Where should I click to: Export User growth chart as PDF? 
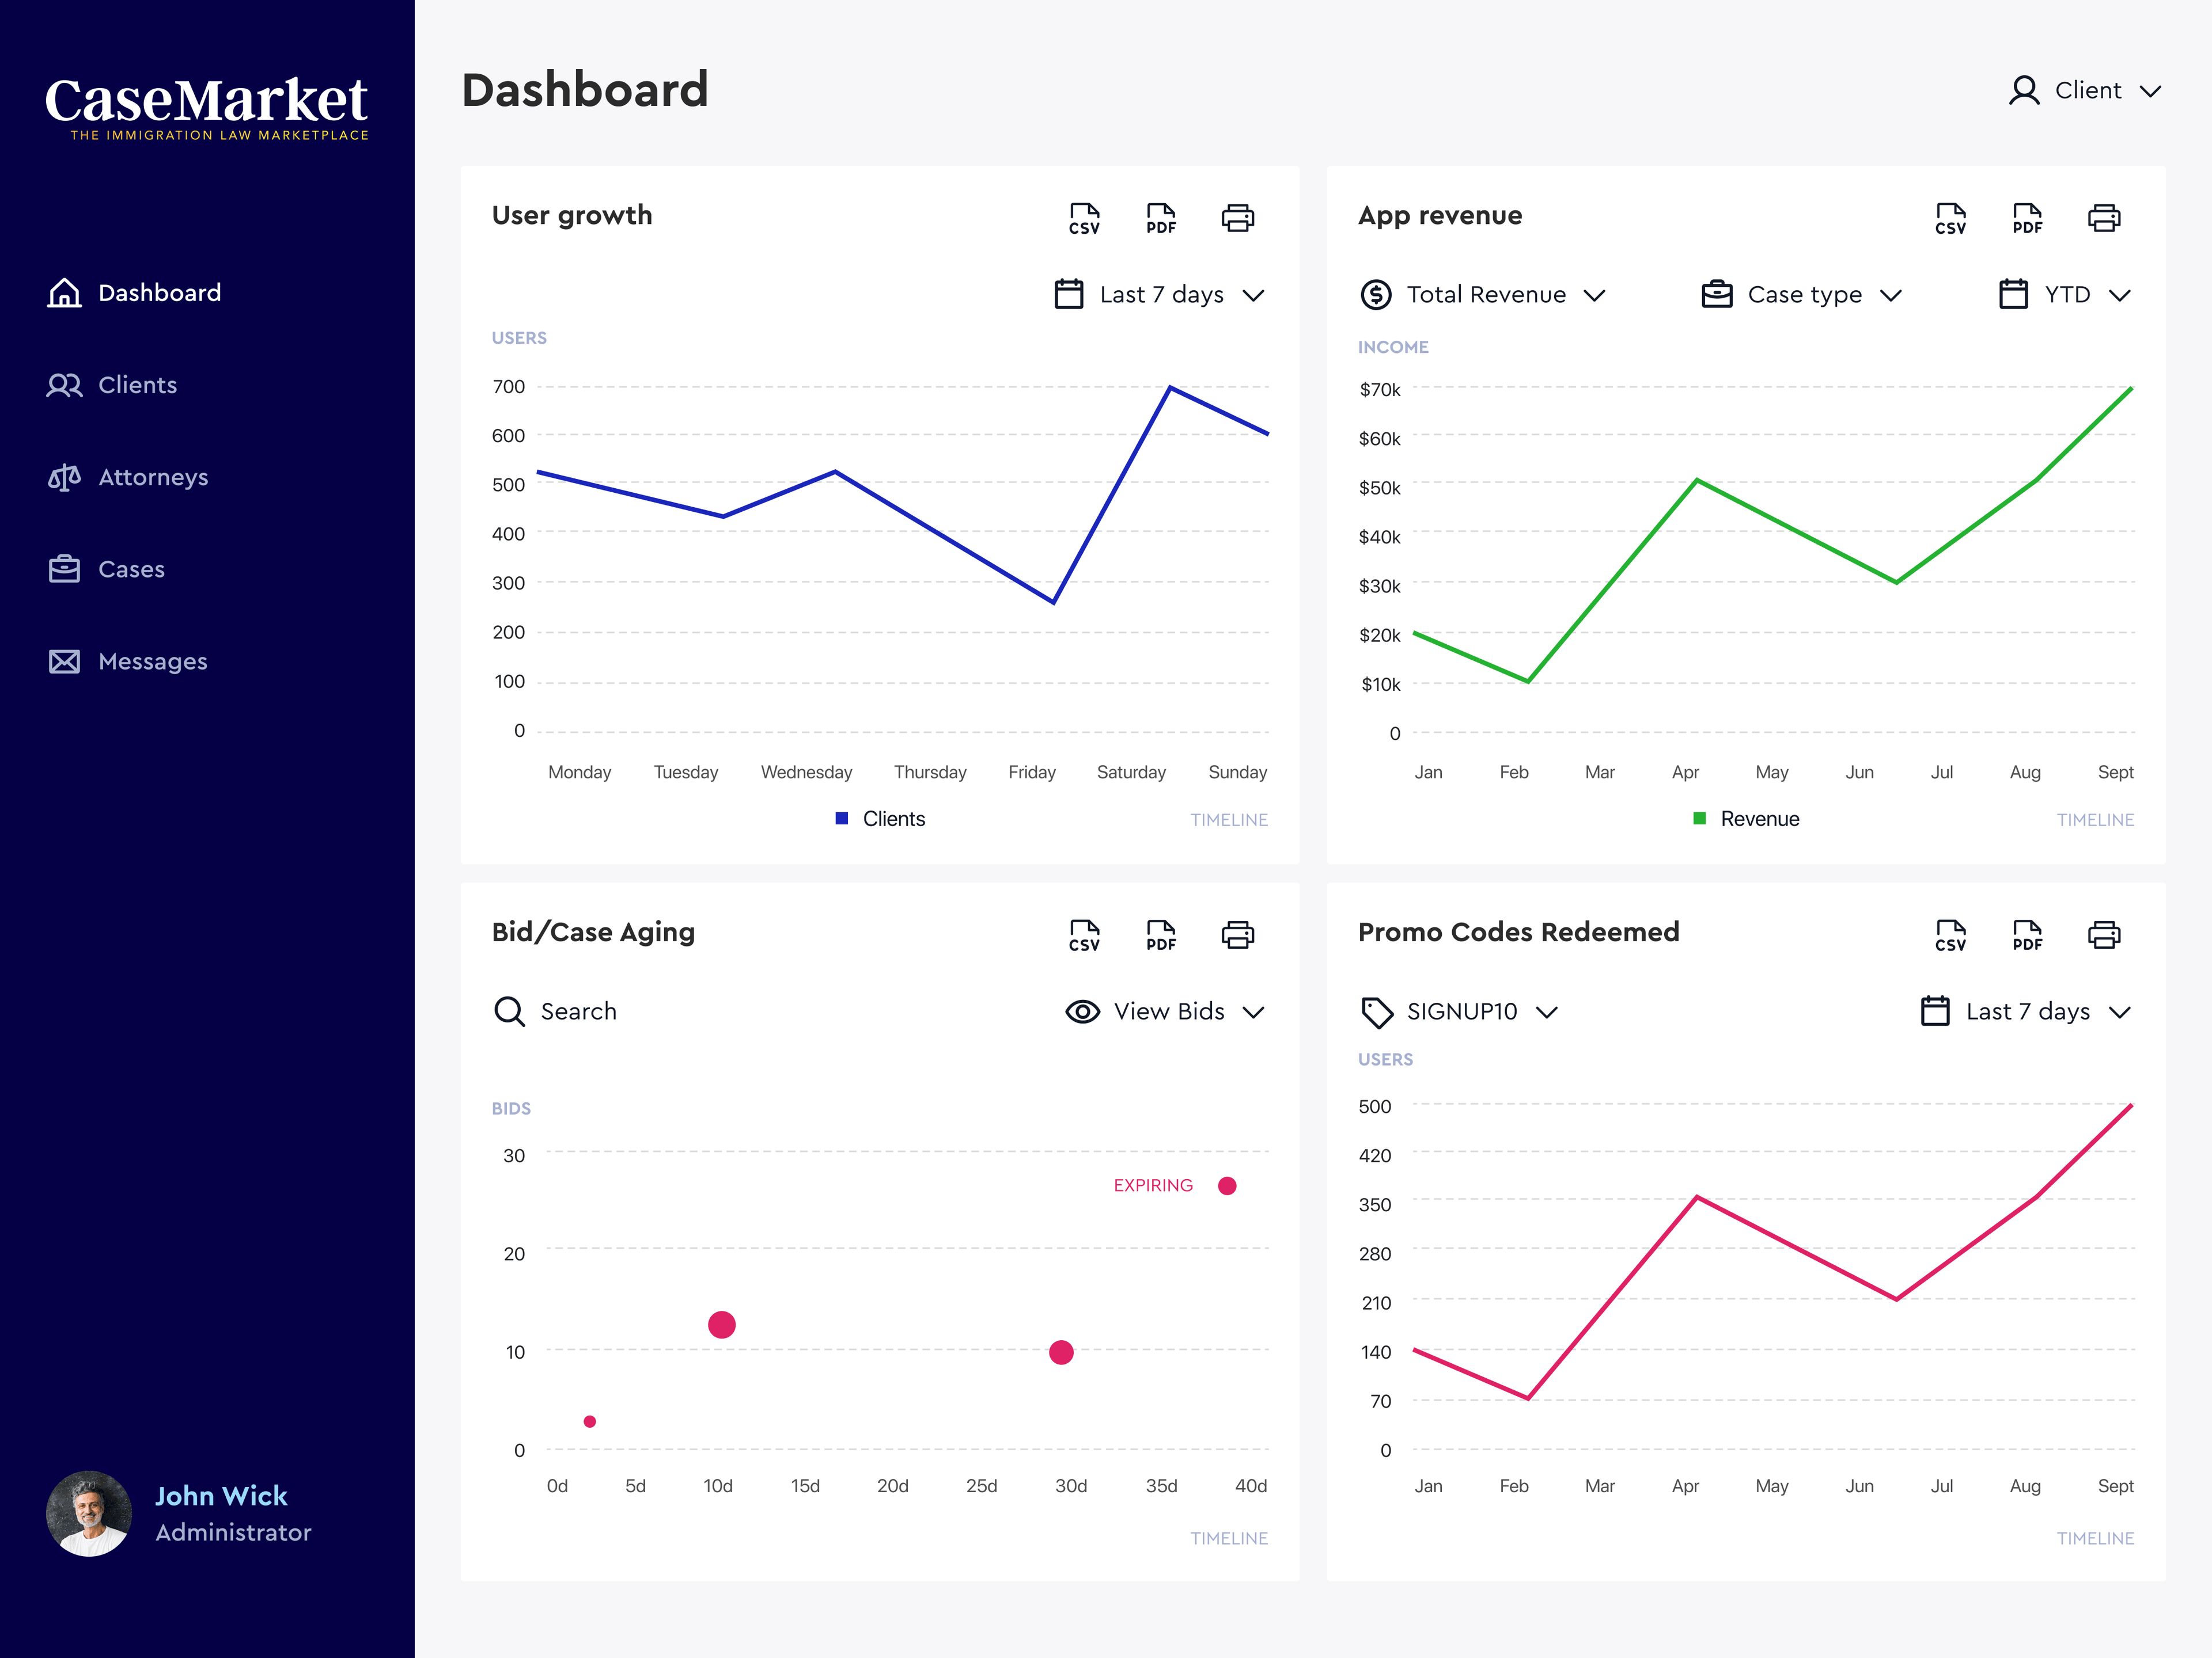1161,218
